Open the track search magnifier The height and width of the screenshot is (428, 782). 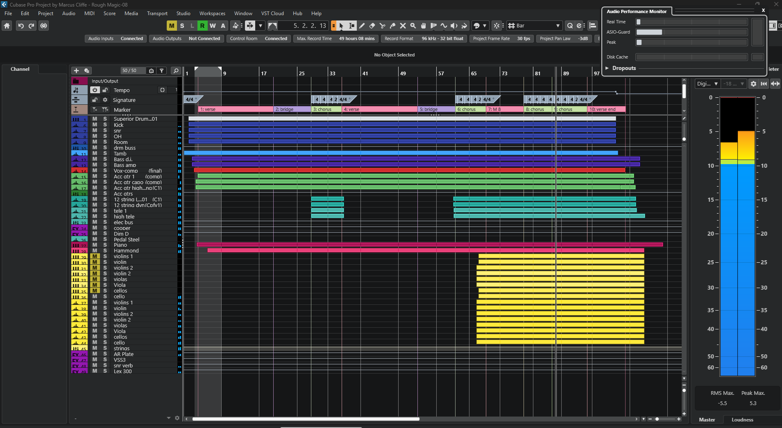tap(176, 71)
